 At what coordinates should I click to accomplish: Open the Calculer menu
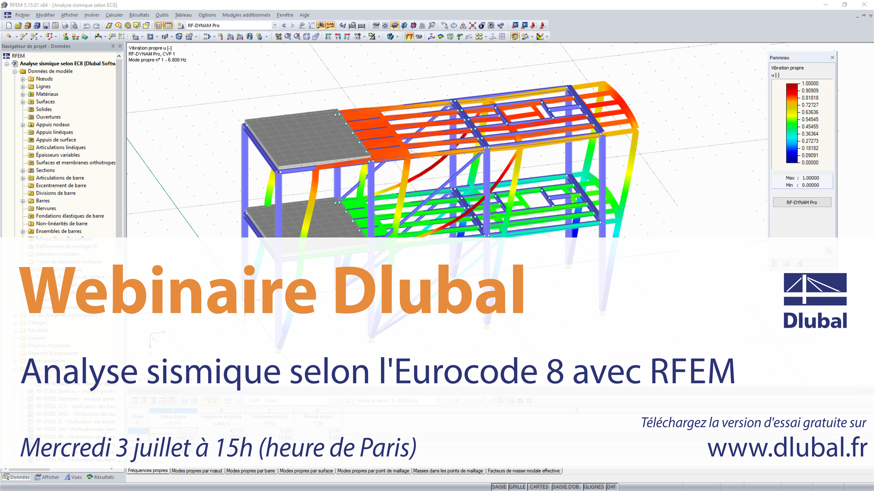114,15
